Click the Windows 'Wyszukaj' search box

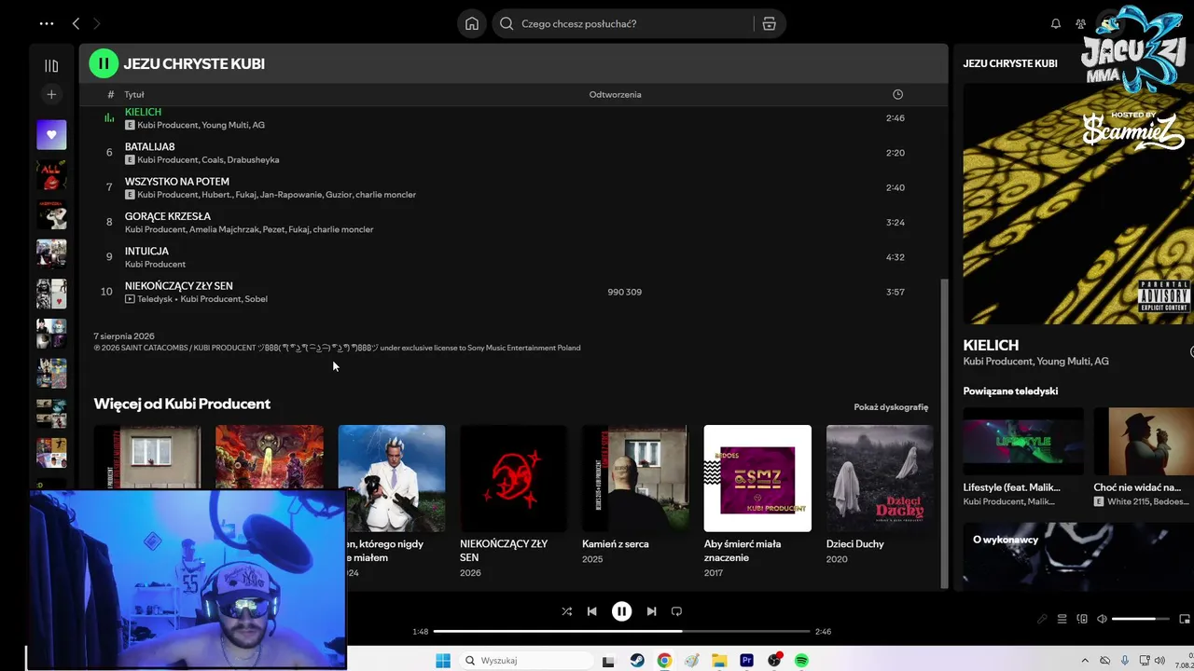click(527, 661)
